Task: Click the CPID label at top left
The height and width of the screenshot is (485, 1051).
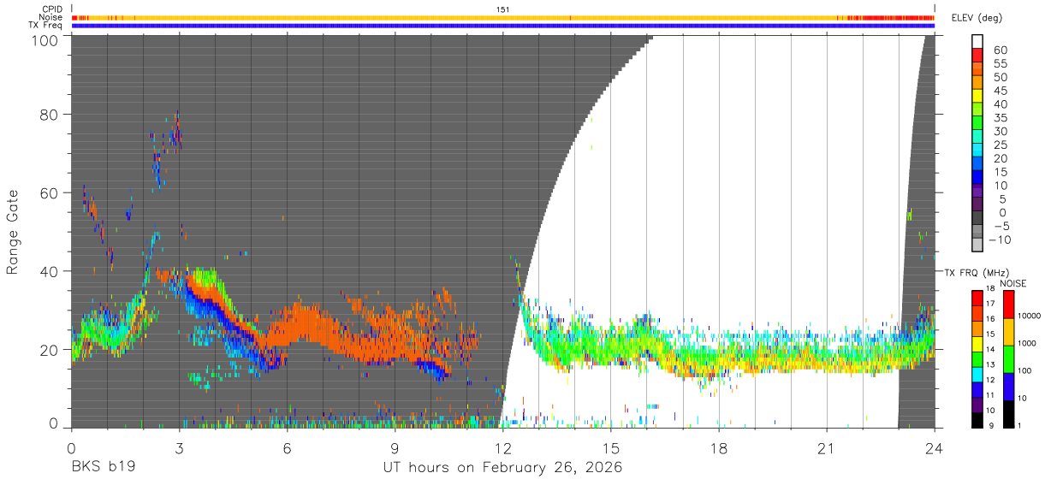Action: click(x=52, y=9)
